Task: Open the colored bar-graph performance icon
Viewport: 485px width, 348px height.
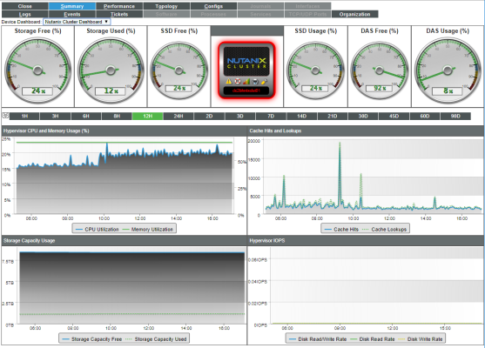Action: 246,82
